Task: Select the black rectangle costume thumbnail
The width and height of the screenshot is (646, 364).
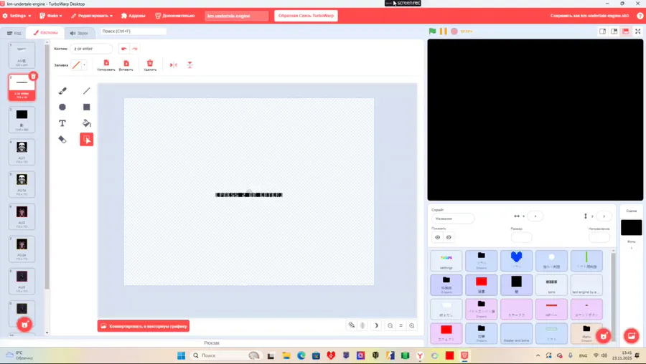Action: pos(22,120)
